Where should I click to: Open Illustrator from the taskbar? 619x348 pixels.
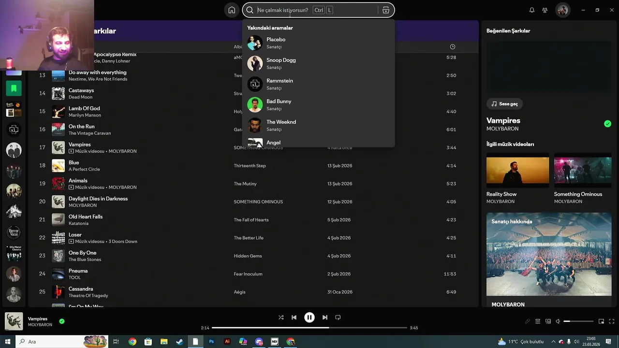(227, 342)
